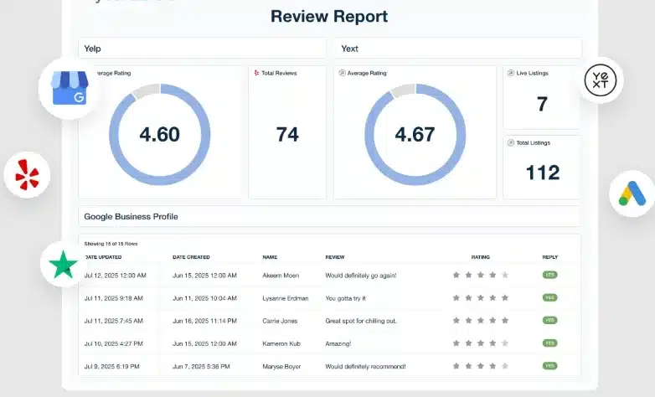The image size is (655, 397).
Task: Click the star rating for Akeem Moen
Action: pos(481,275)
